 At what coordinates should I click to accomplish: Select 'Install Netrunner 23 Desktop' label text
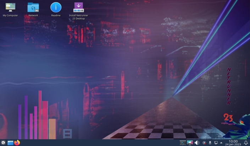pyautogui.click(x=78, y=17)
